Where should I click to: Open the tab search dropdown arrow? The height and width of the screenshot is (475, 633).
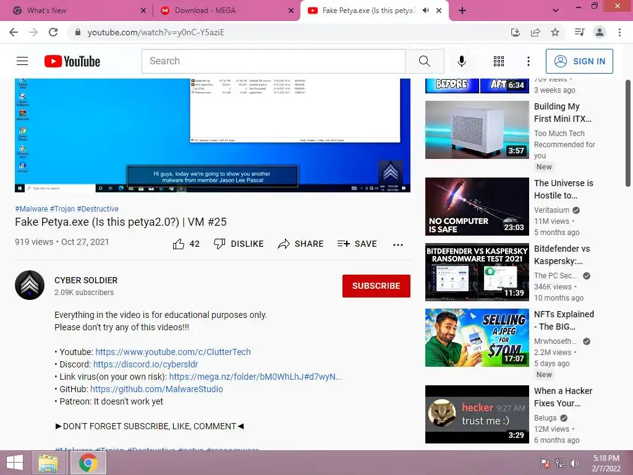click(x=556, y=11)
